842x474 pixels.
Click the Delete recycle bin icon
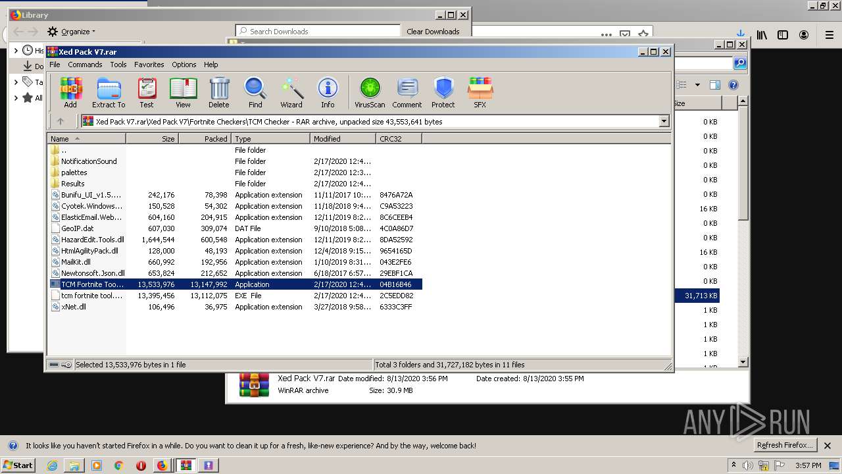coord(219,92)
